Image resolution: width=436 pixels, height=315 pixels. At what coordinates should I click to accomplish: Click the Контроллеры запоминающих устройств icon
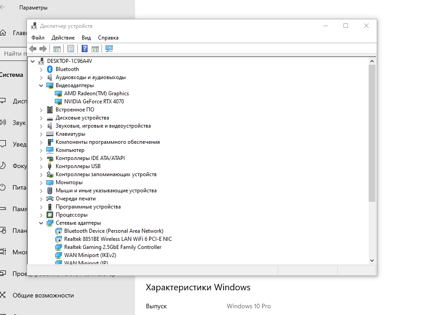click(x=50, y=174)
